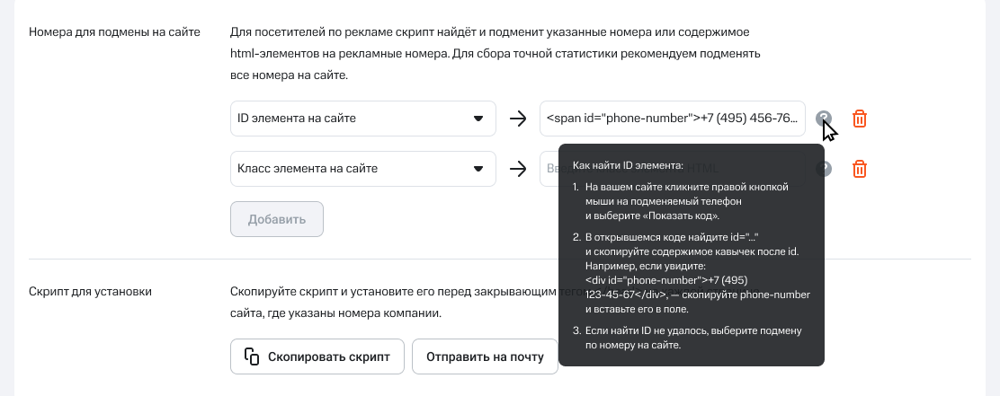Delete the Класс элемента substitution row

860,169
